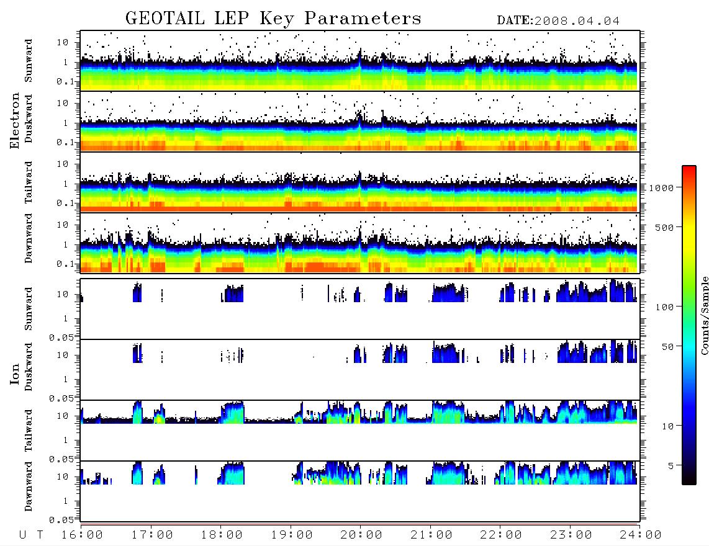Click the Electron Sunward spectrogram plot

click(x=360, y=61)
